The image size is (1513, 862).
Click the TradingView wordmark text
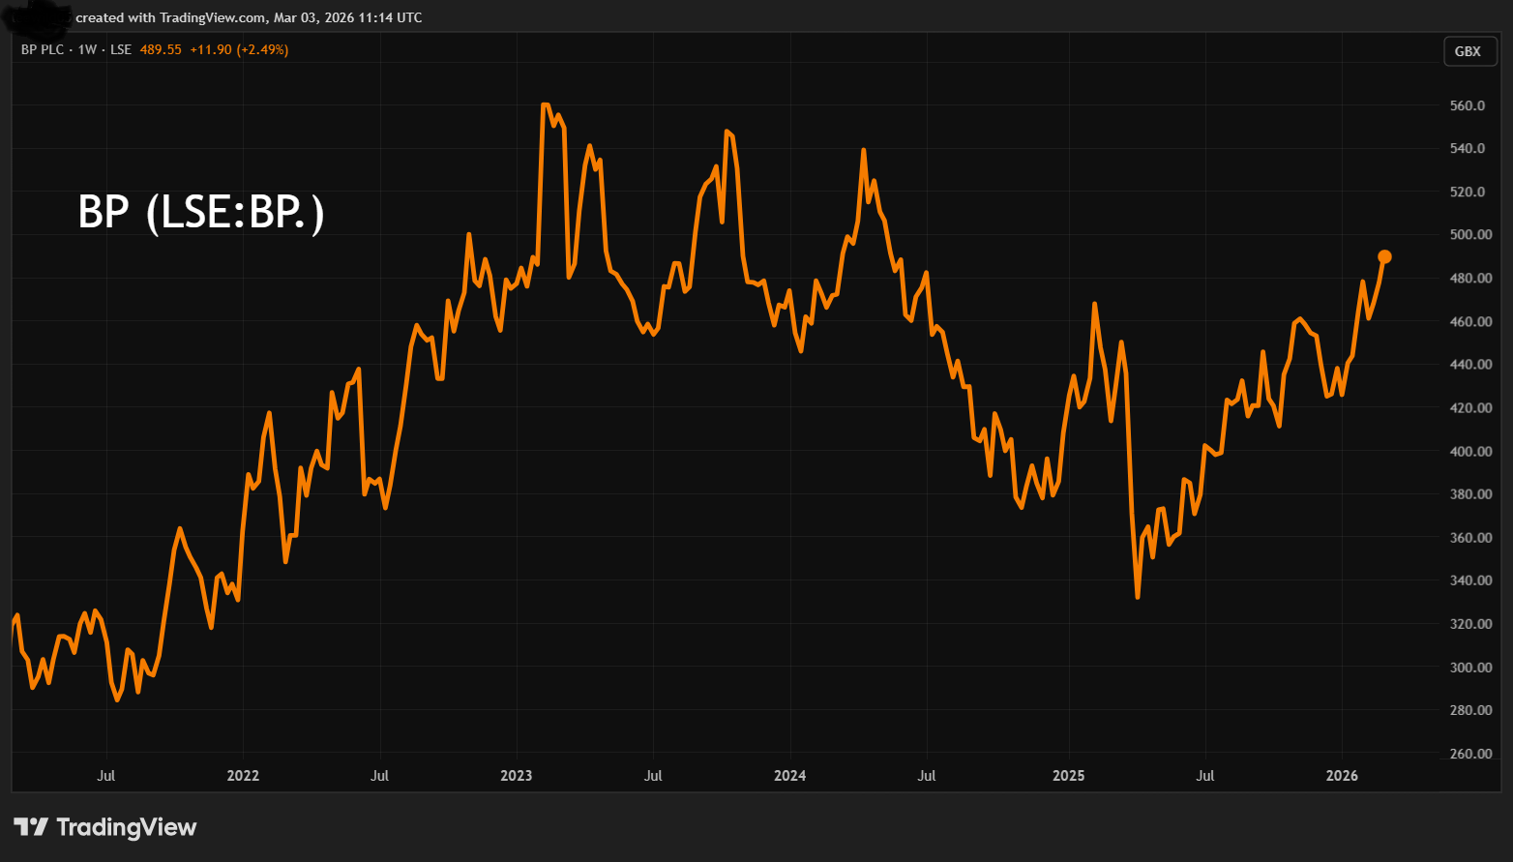[x=127, y=827]
